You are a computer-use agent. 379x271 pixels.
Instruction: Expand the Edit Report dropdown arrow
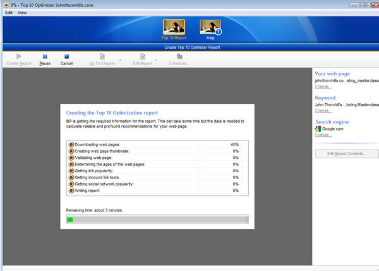click(156, 60)
